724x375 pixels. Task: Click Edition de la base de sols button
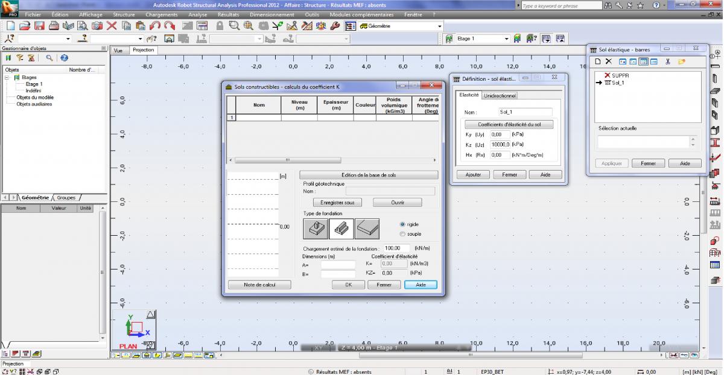pyautogui.click(x=369, y=175)
